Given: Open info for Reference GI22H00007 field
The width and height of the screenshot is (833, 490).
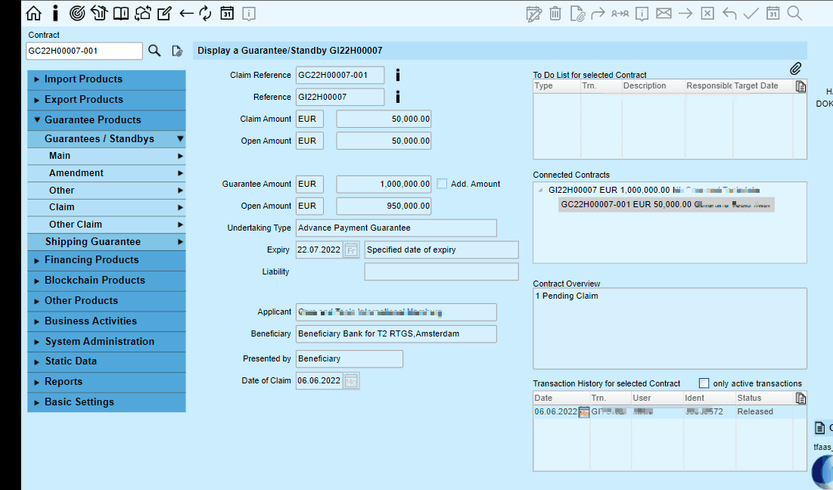Looking at the screenshot, I should (x=397, y=97).
